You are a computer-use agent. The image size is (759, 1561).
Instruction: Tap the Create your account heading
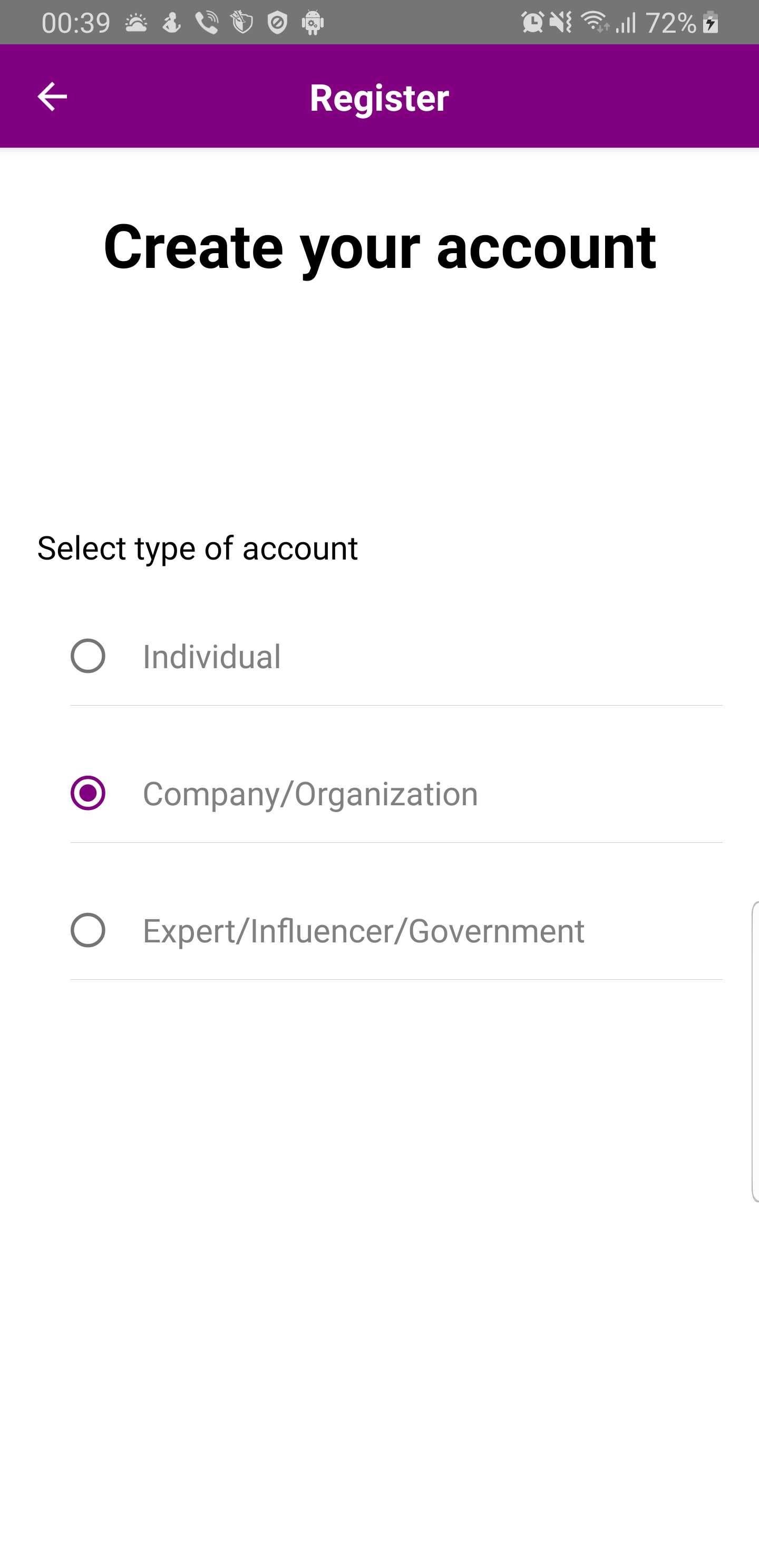tap(379, 247)
